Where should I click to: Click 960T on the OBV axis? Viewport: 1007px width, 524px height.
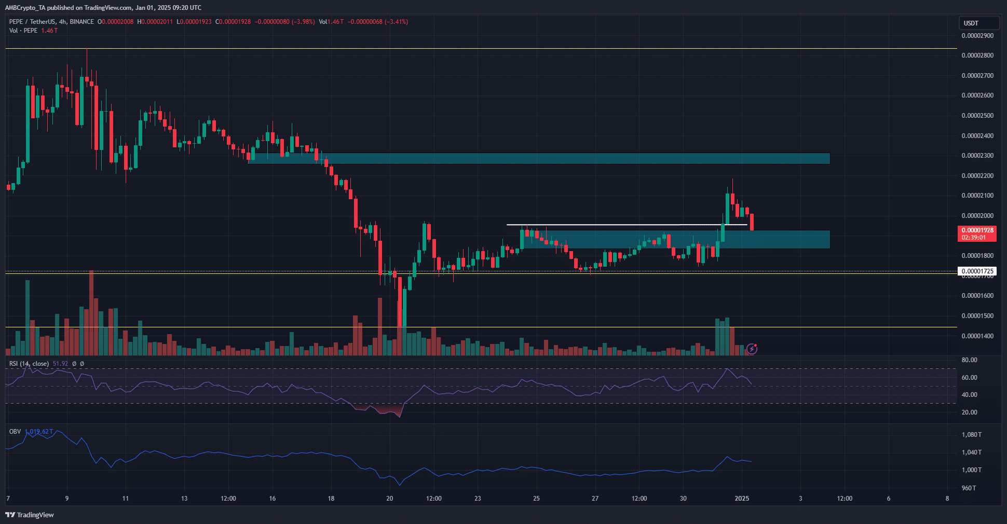tap(969, 488)
